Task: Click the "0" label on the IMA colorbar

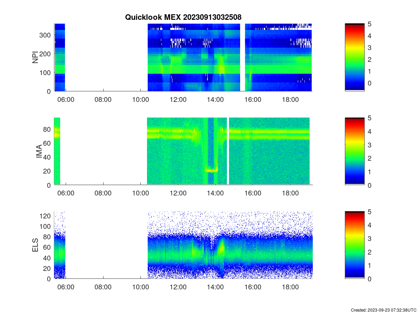Action: 370,185
